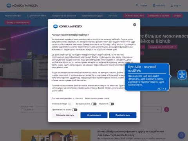The height and width of the screenshot is (141, 188).
Task: Click Зв'язатися з нами button
Action: coord(159,16)
